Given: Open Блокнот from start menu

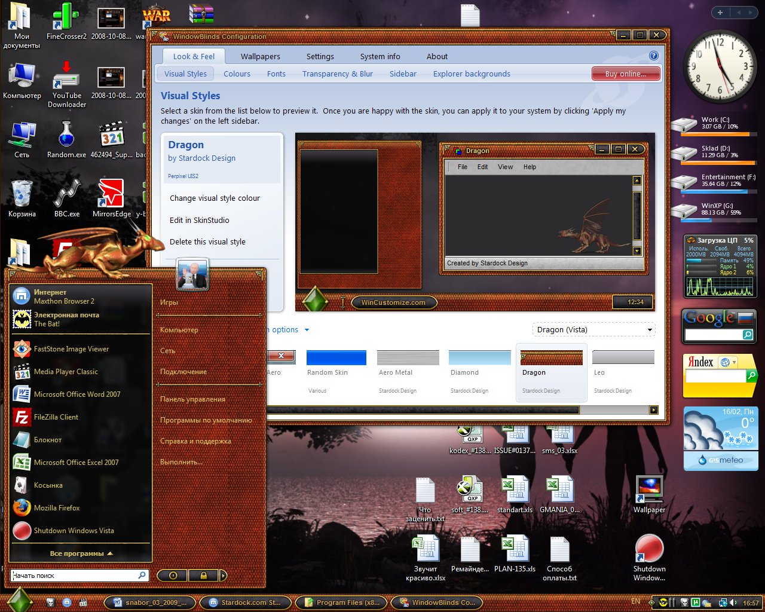Looking at the screenshot, I should [81, 439].
